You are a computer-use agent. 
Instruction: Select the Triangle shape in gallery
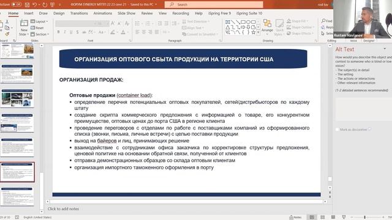228,27
